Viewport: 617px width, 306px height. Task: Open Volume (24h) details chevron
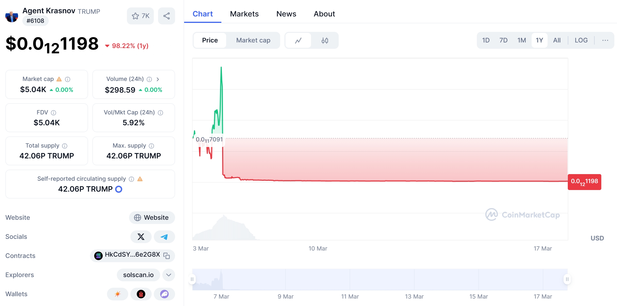(x=158, y=79)
